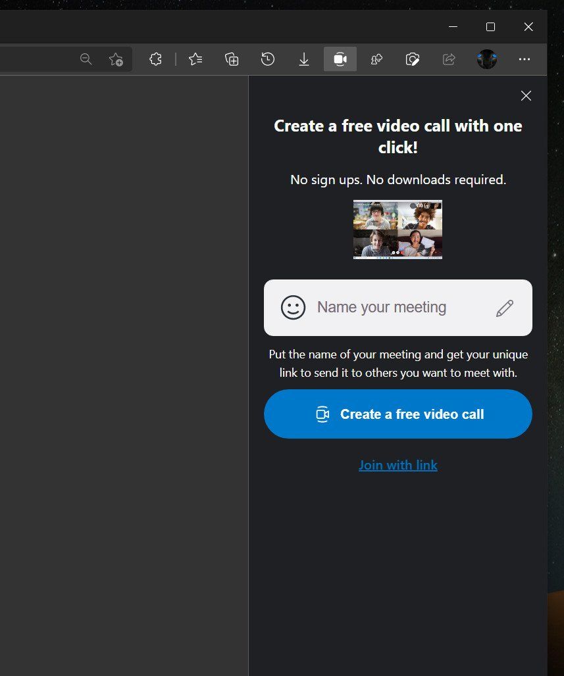The width and height of the screenshot is (564, 676).
Task: Click Create a free video call button
Action: (398, 414)
